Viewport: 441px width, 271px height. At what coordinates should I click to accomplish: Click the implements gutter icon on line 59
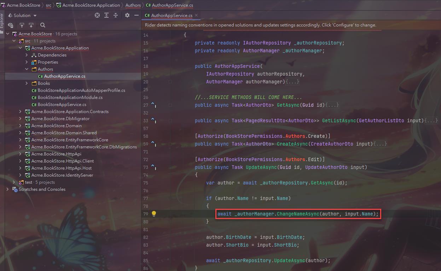tap(153, 144)
